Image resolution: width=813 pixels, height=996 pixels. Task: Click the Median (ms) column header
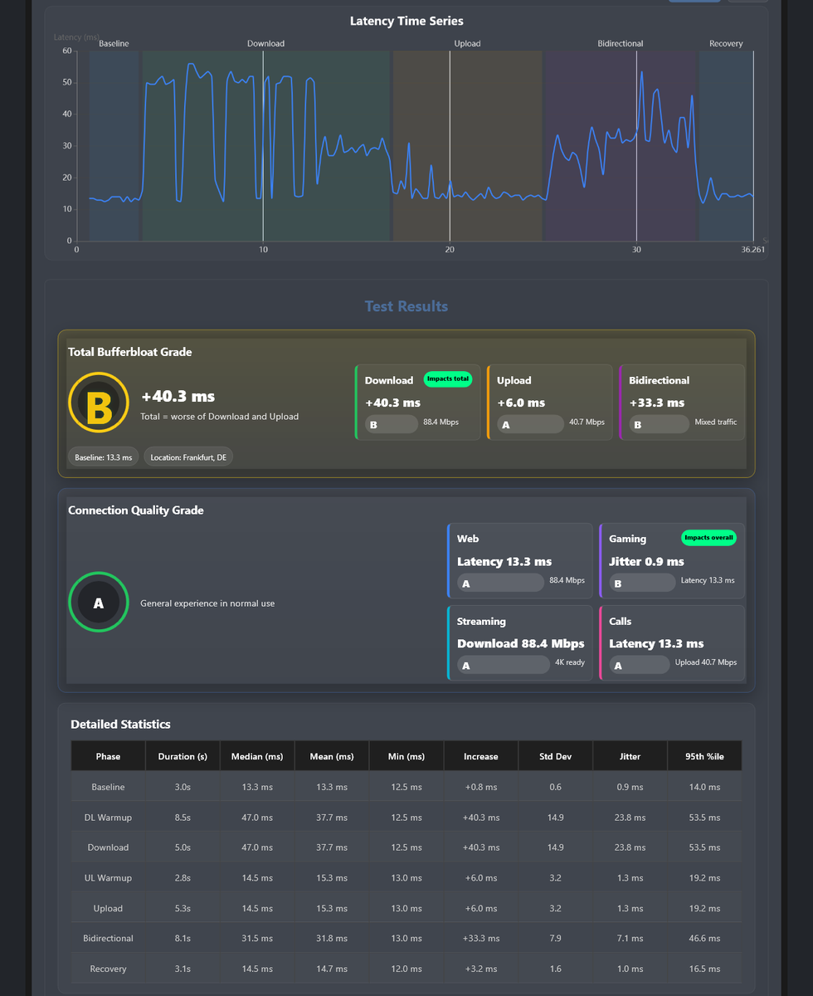pyautogui.click(x=257, y=756)
